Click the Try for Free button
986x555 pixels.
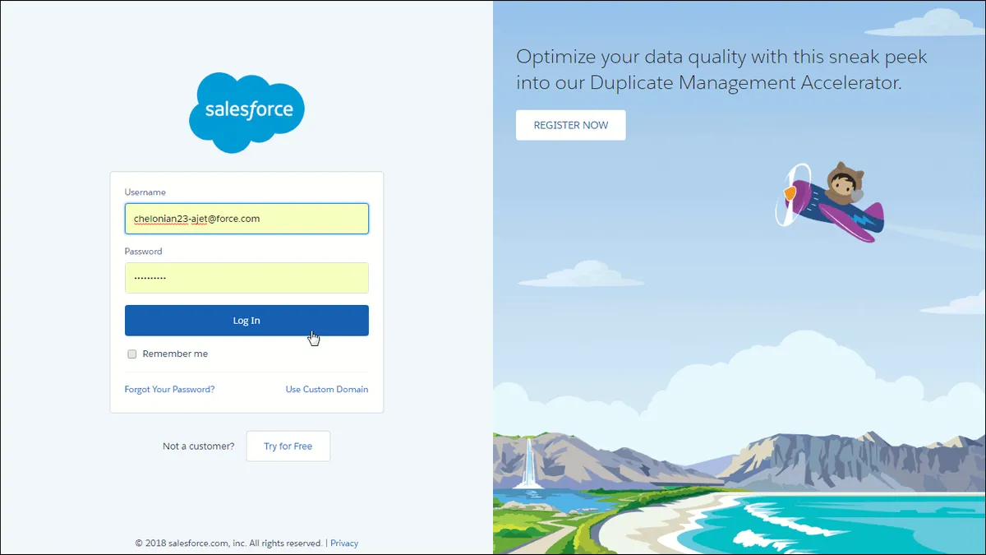[x=288, y=446]
